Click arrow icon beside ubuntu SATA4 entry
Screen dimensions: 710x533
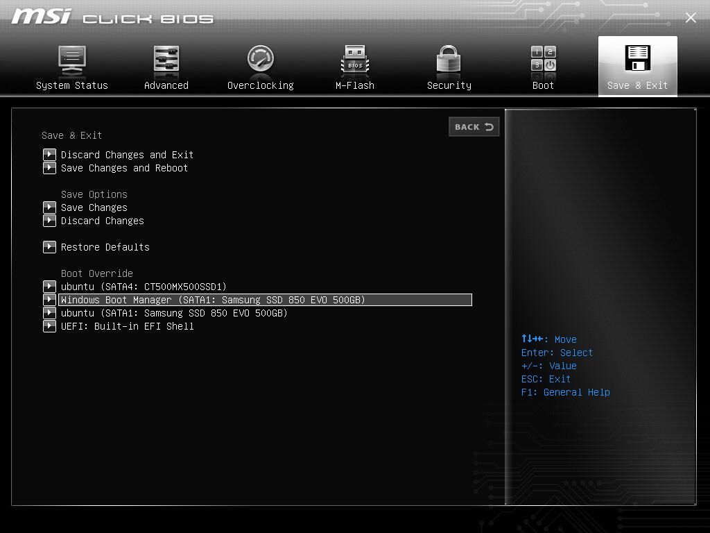(x=49, y=287)
